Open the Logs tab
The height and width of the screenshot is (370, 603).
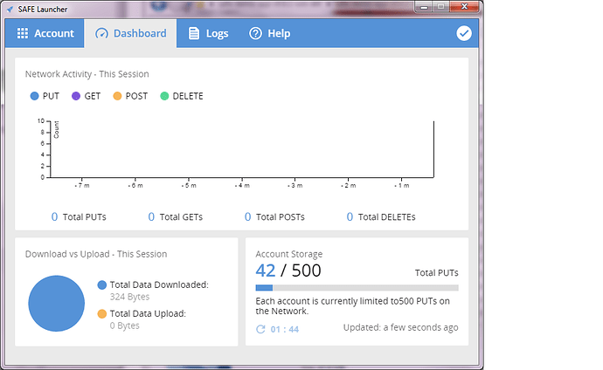point(208,33)
